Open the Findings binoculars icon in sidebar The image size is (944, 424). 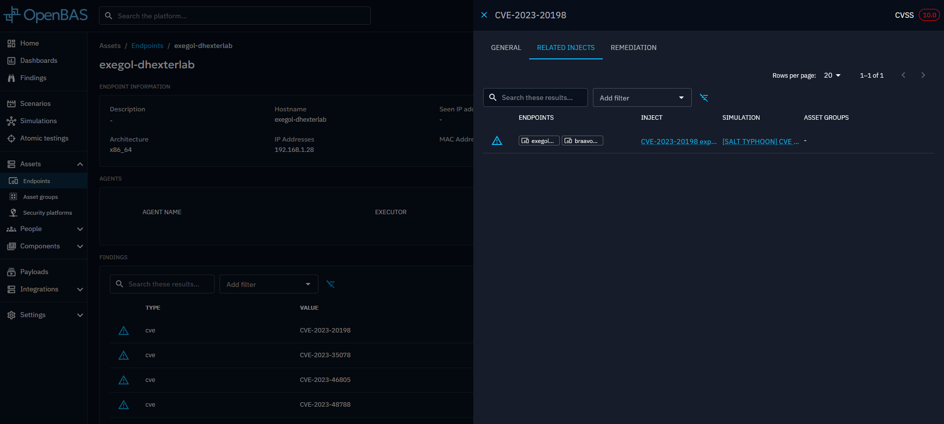(x=11, y=78)
